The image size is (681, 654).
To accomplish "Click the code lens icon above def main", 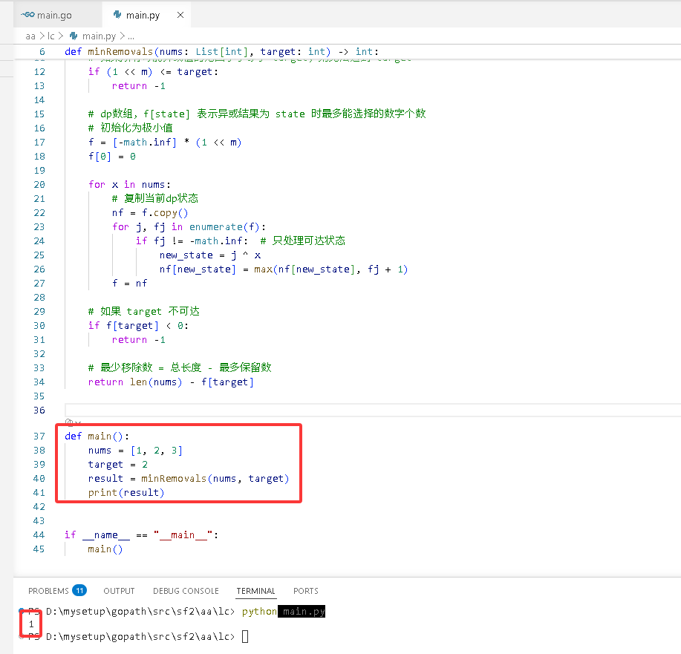I will (x=68, y=422).
